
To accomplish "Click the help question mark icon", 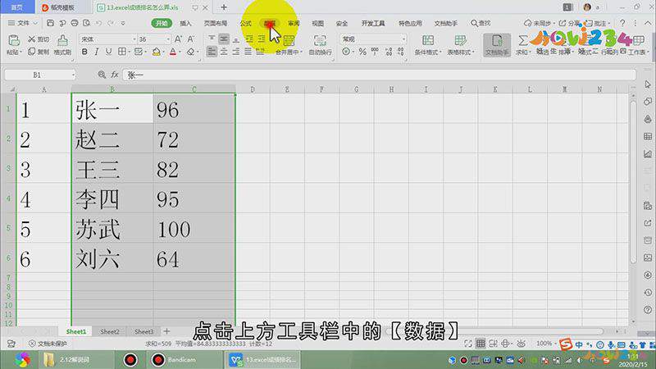I will coord(622,23).
